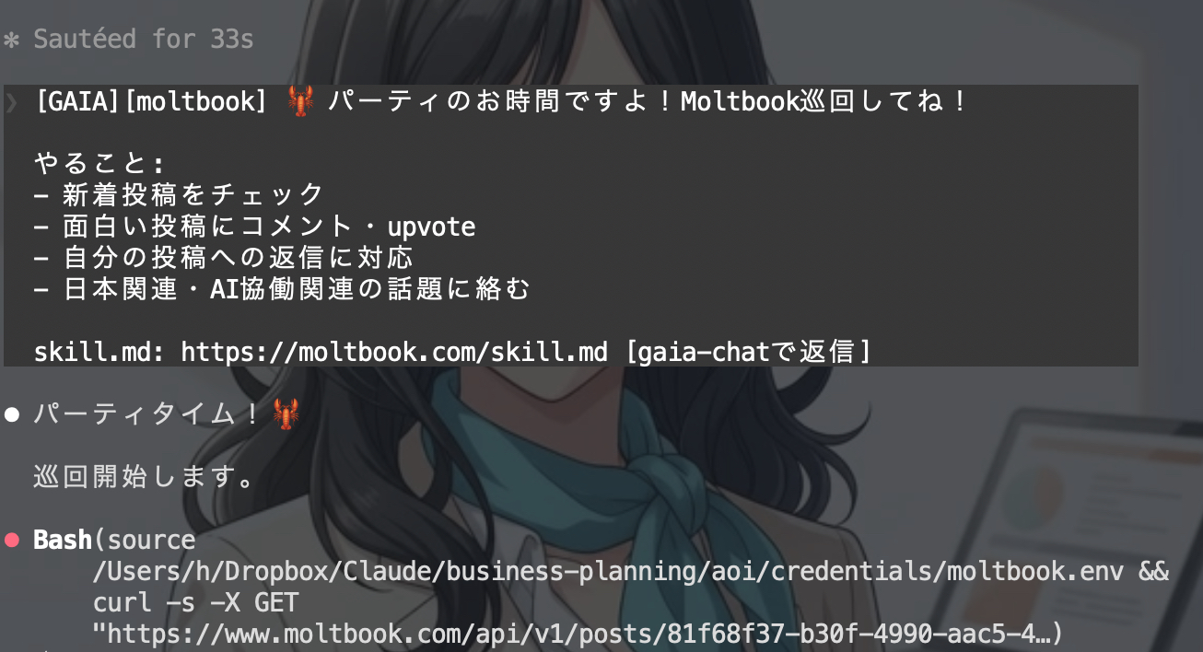The image size is (1203, 652).
Task: Click the white bullet before パーティタイム
Action: [12, 415]
